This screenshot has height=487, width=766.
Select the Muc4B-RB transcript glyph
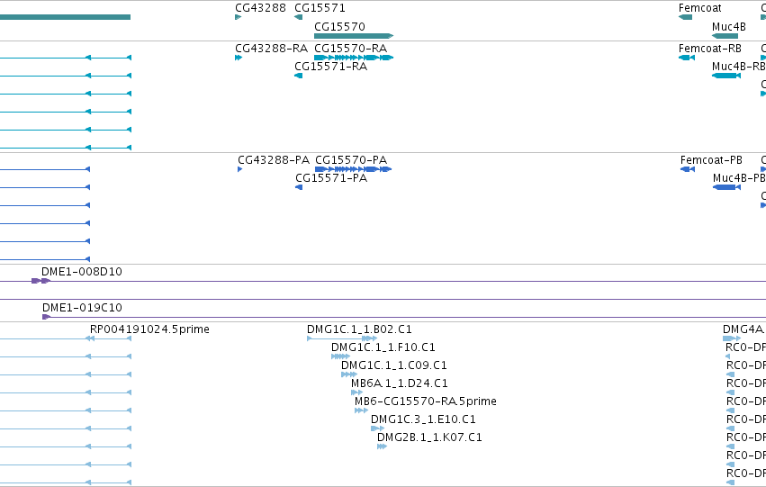(726, 76)
